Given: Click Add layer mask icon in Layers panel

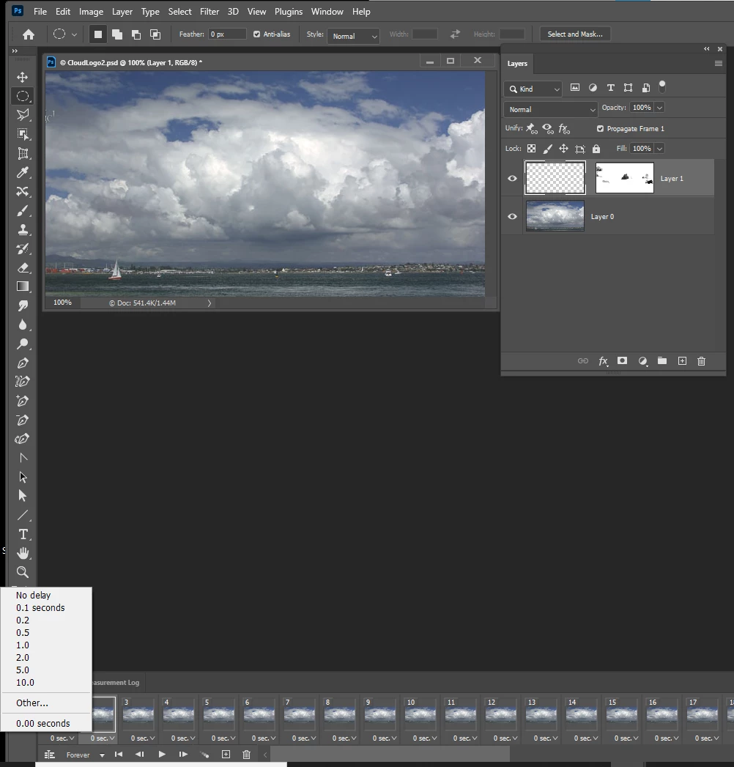Looking at the screenshot, I should [622, 361].
